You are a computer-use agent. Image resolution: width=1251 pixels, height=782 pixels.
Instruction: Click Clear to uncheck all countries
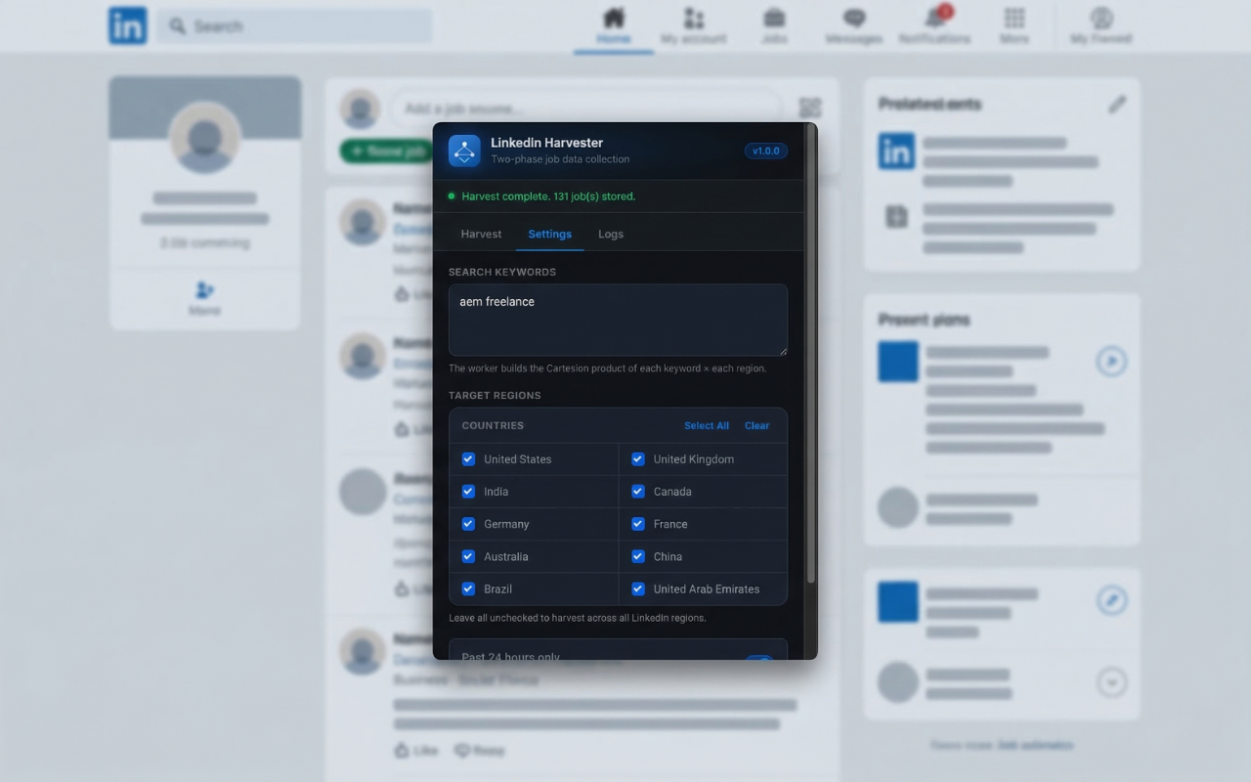(x=757, y=425)
